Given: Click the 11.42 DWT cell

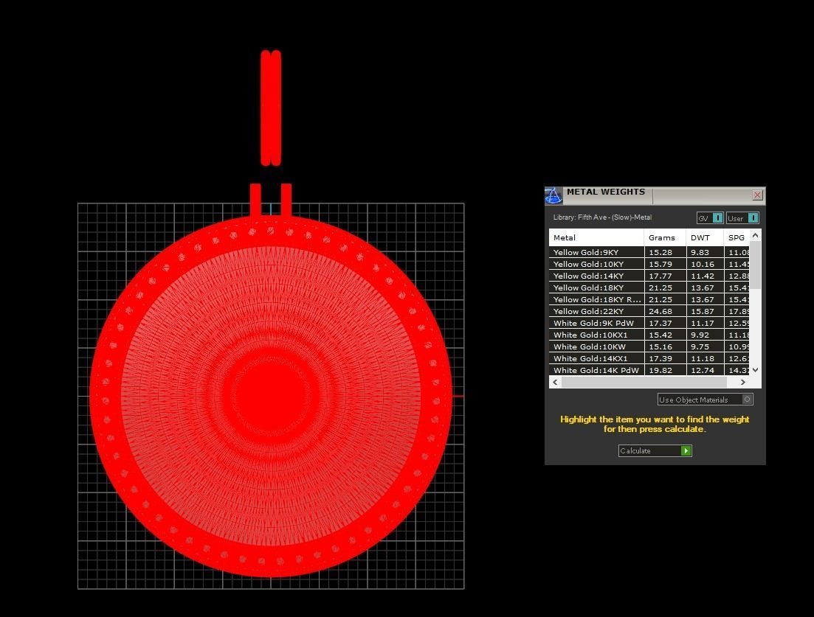Looking at the screenshot, I should (705, 276).
